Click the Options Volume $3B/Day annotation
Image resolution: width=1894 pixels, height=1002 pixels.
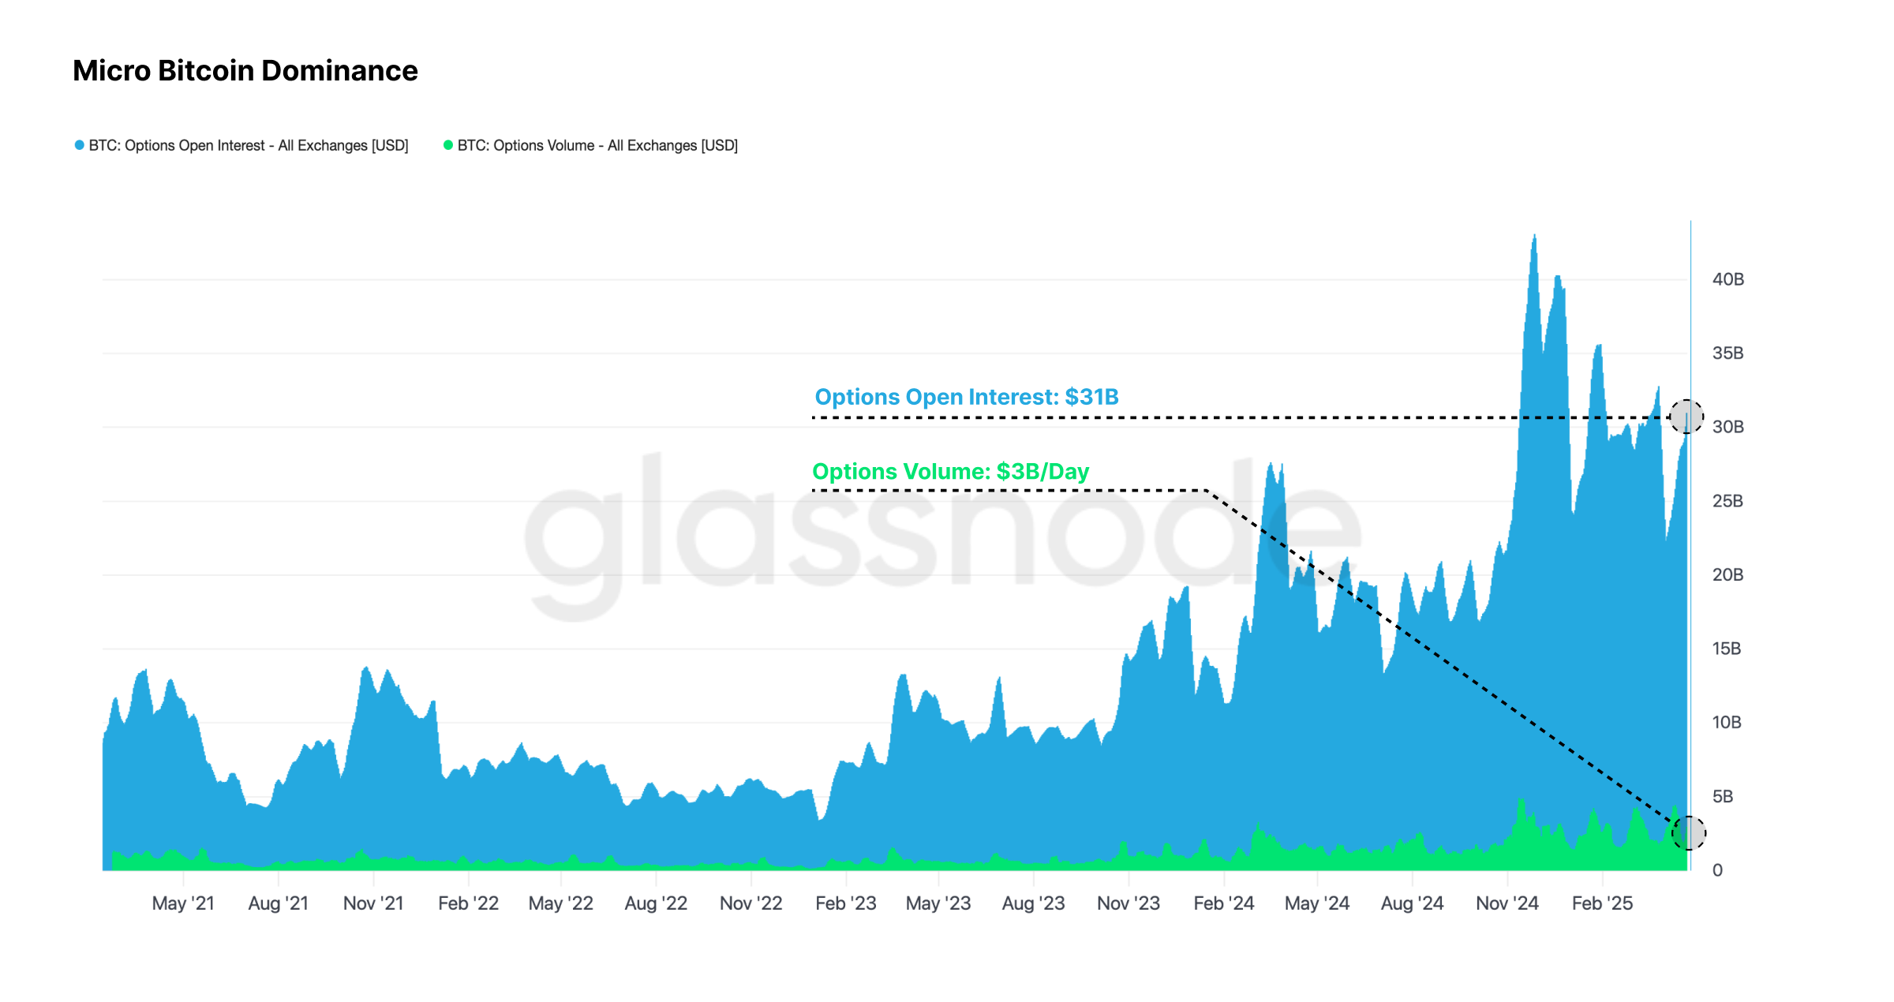[950, 471]
